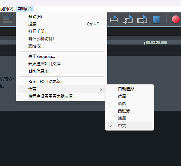Click the blue Stop square button
Screen dimensions: 181x166
156,19
